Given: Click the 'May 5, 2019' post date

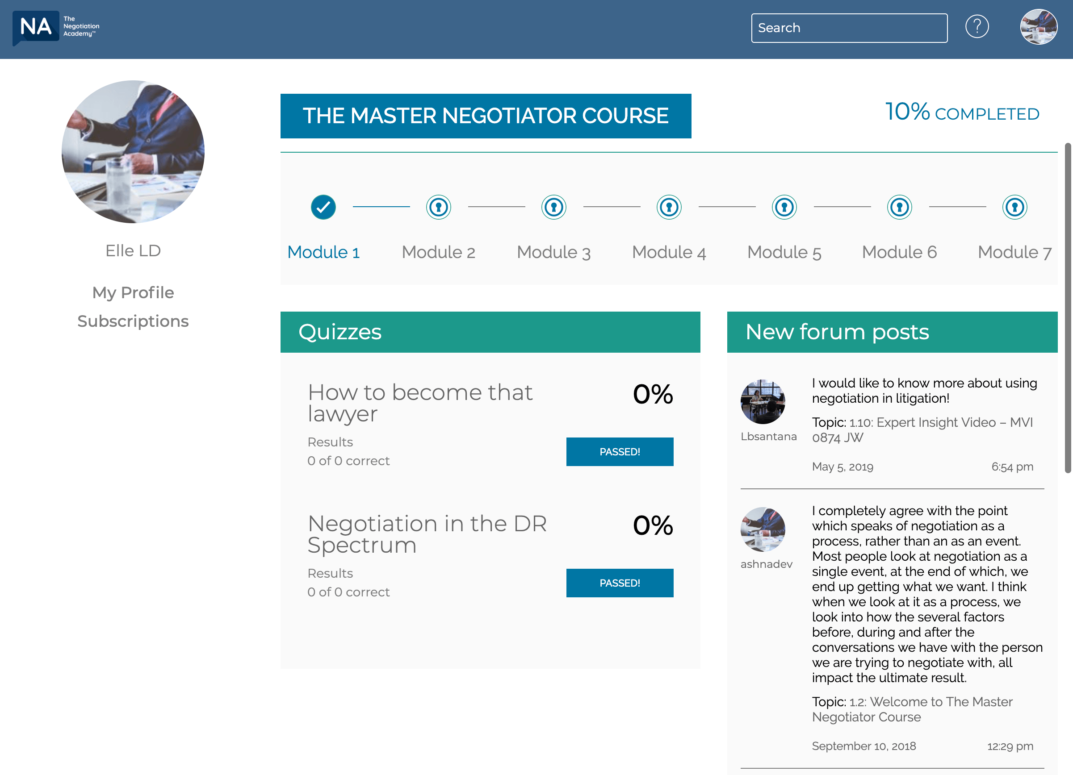Looking at the screenshot, I should click(x=842, y=467).
